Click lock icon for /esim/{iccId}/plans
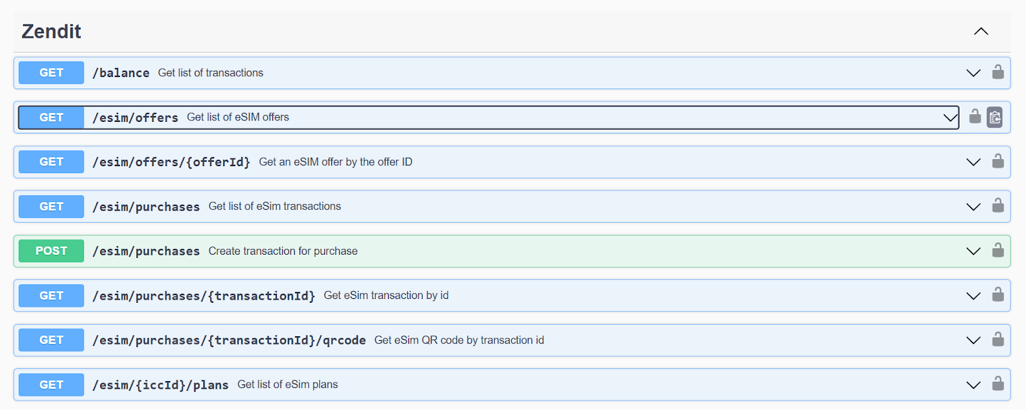 (x=998, y=384)
